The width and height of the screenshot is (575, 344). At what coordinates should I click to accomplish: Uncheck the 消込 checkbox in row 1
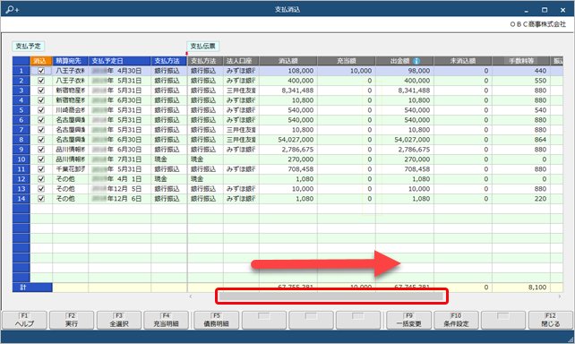tap(41, 71)
